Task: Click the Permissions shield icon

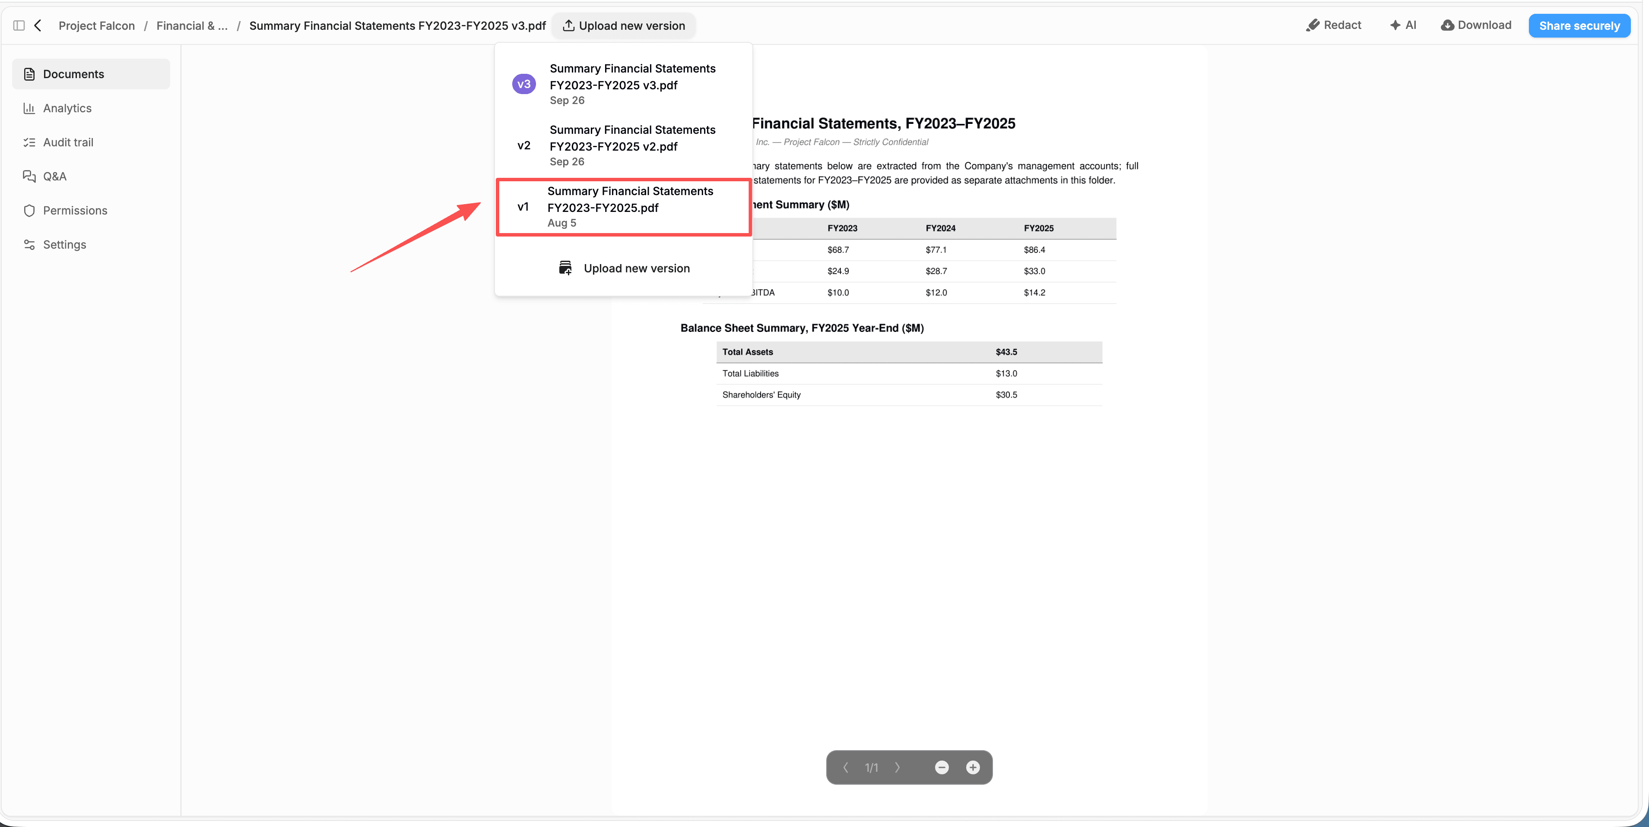Action: [29, 211]
